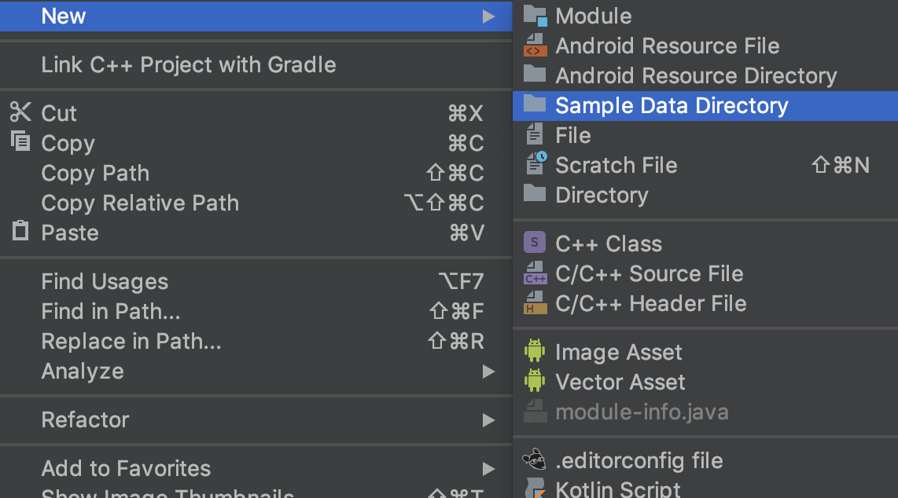
Task: Click the Module folder icon
Action: (x=535, y=16)
